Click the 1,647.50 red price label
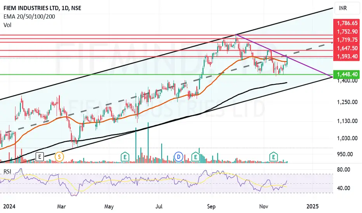 347,48
